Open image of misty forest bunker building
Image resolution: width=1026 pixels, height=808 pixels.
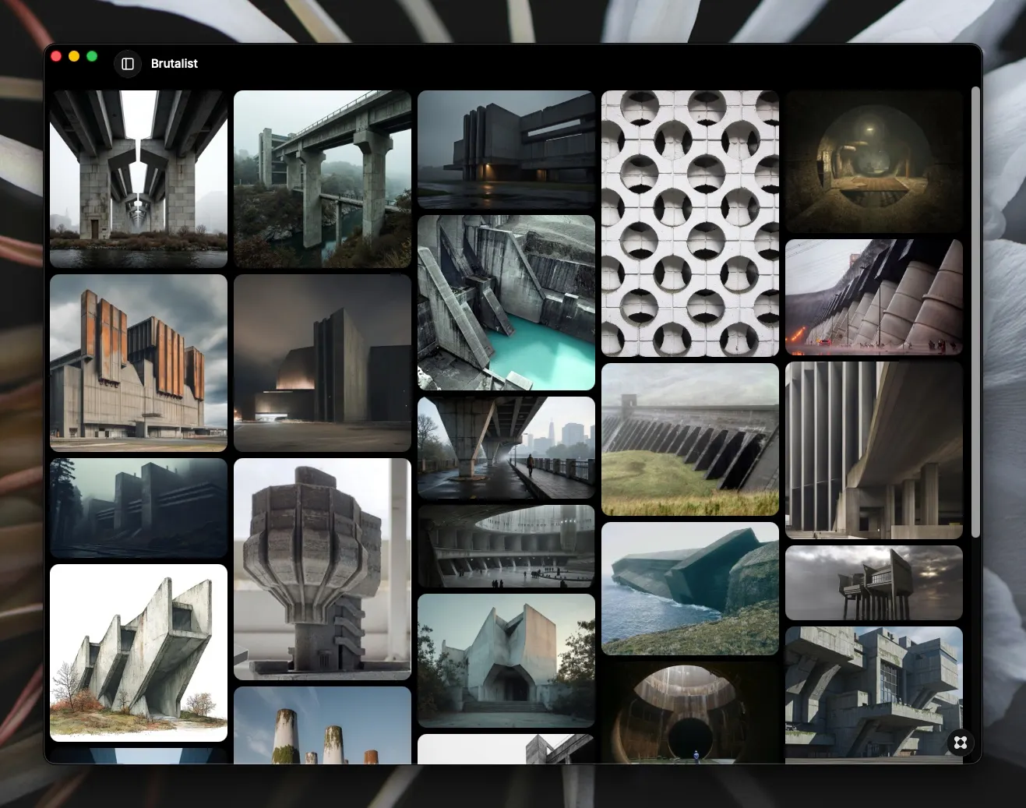(139, 508)
